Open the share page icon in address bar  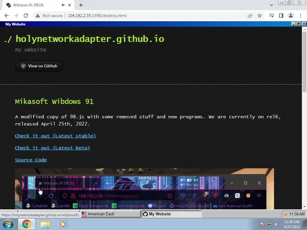tap(250, 16)
